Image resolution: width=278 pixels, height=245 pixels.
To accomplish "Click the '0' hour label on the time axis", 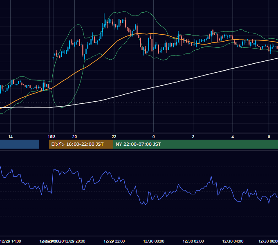I will coord(154,137).
